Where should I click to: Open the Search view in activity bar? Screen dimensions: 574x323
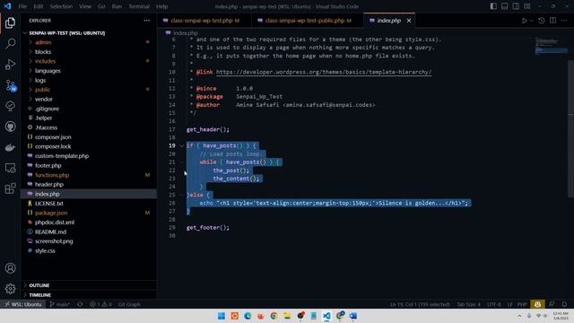10,44
